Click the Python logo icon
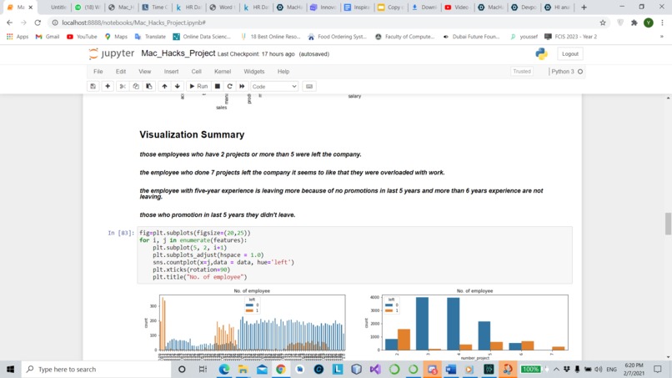 541,53
